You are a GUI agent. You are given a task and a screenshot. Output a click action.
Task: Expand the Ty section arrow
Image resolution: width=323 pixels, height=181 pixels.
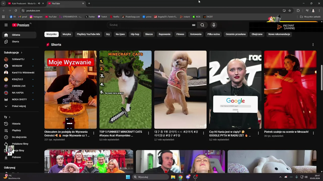tap(10, 117)
